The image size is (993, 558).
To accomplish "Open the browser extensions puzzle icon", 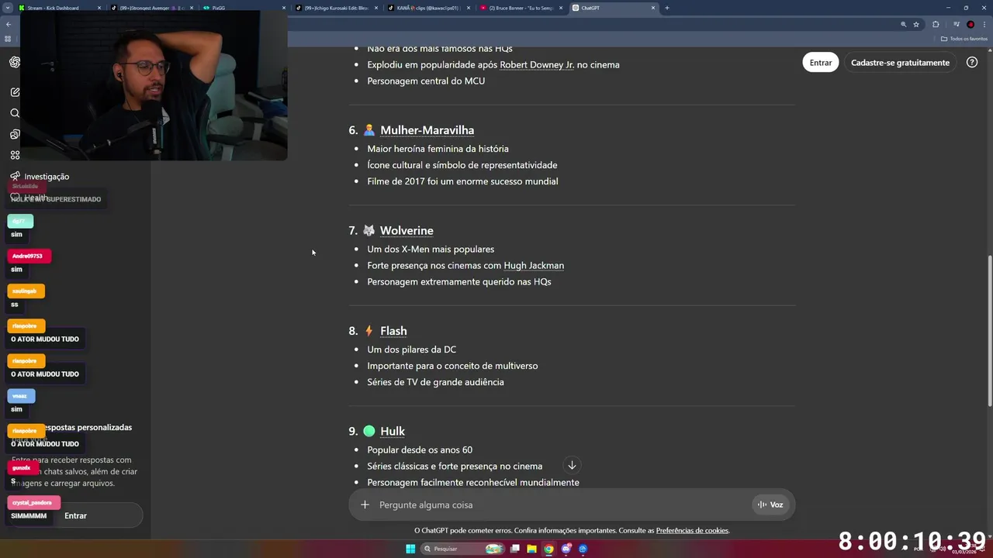I will coord(936,24).
